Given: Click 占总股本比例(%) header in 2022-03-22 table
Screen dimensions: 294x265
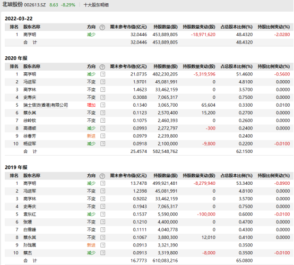Looking at the screenshot, I should pos(237,27).
